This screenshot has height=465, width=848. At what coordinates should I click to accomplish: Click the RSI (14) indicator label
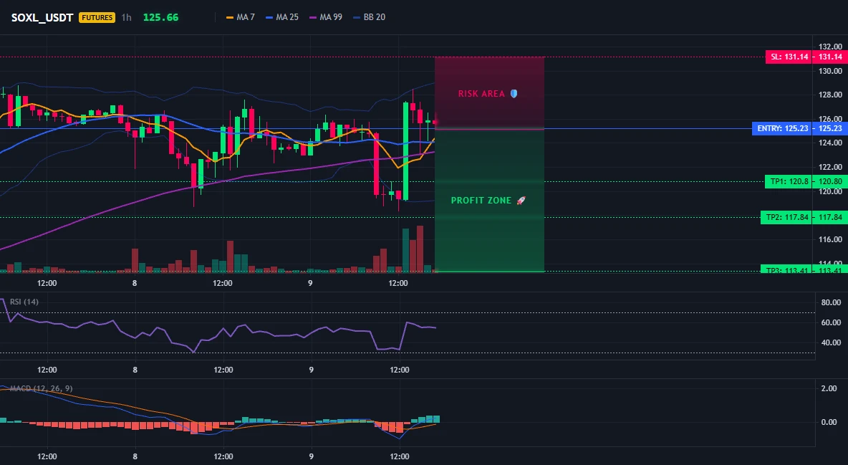pos(24,302)
